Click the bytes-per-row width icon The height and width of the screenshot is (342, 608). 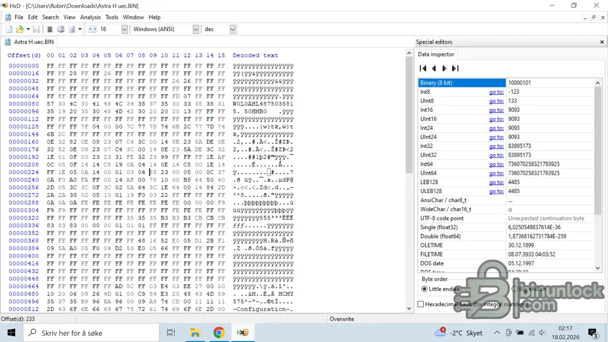click(92, 29)
